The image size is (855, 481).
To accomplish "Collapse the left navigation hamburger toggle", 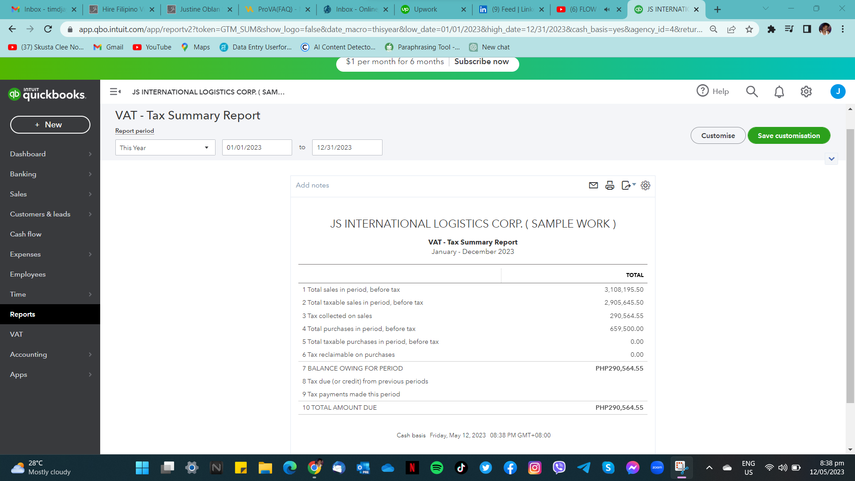I will [x=115, y=92].
